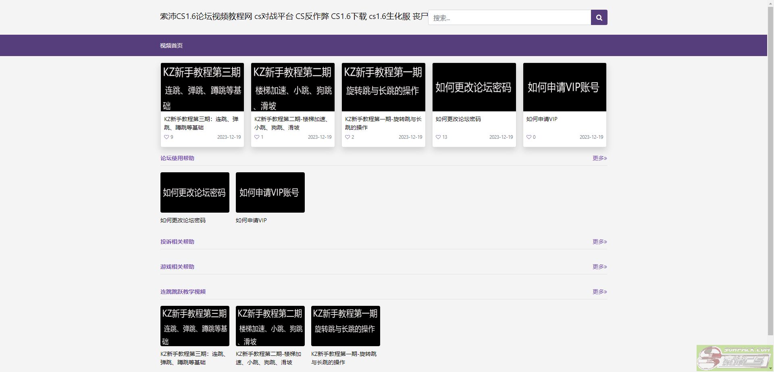Open the 视频首页 navigation menu item
The height and width of the screenshot is (372, 774).
click(x=171, y=46)
